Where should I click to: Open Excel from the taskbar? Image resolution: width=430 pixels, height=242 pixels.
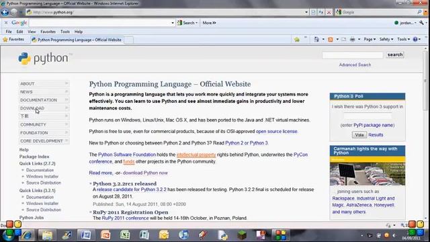coord(125,235)
